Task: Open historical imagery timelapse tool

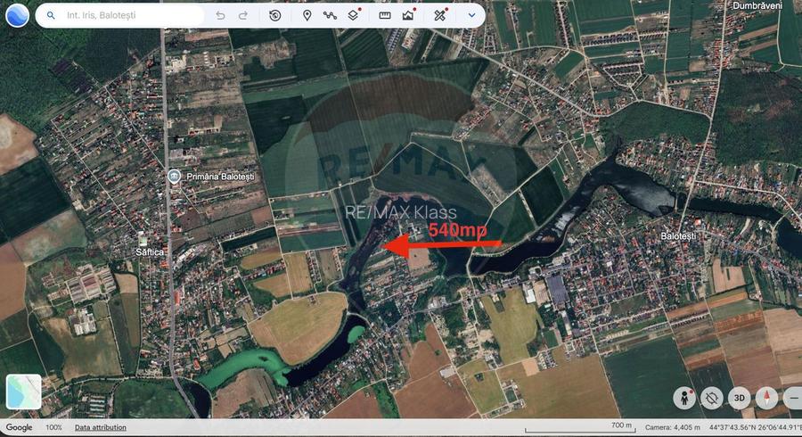Action: [275, 16]
